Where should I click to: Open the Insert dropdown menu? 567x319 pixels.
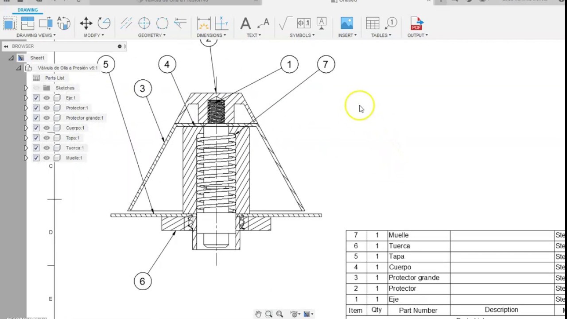click(x=347, y=35)
